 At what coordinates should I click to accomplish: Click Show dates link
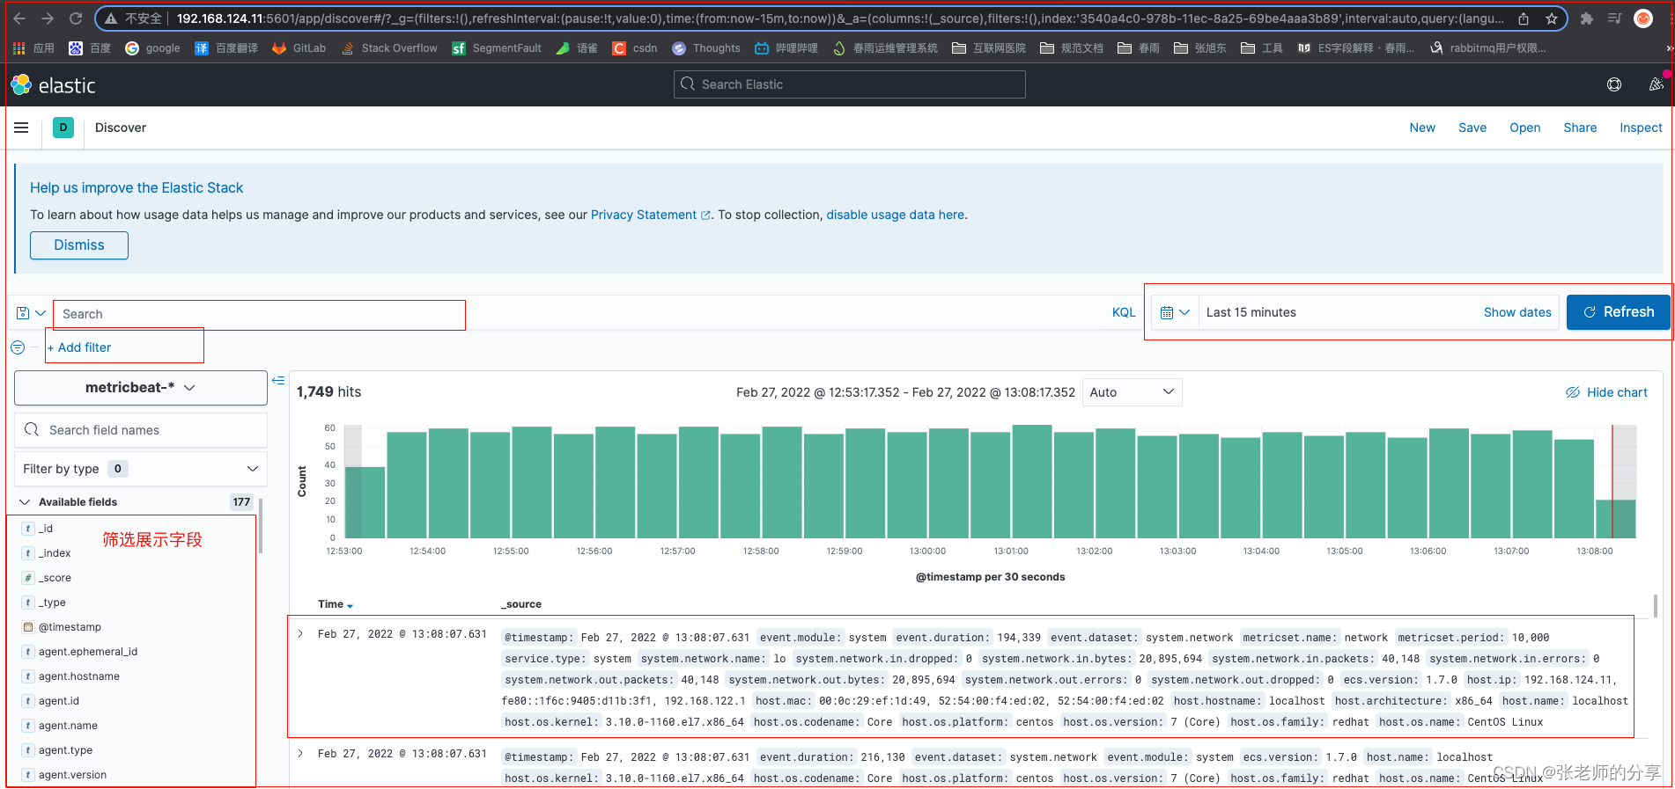1517,312
